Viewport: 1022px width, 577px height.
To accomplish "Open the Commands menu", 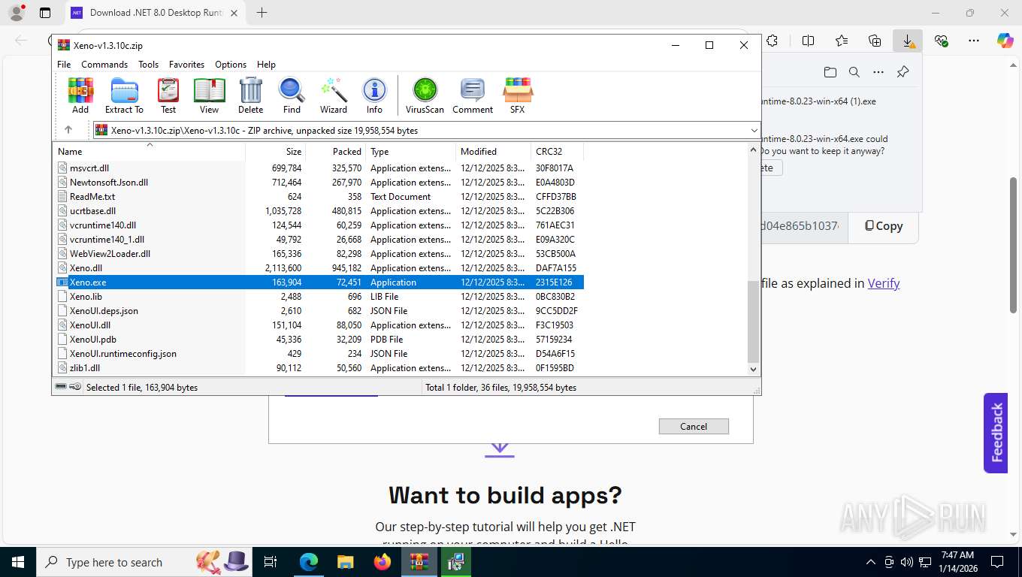I will 104,65.
